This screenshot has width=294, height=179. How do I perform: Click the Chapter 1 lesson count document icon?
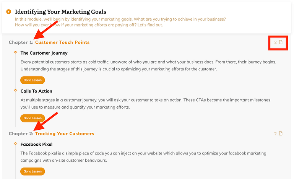tap(281, 42)
